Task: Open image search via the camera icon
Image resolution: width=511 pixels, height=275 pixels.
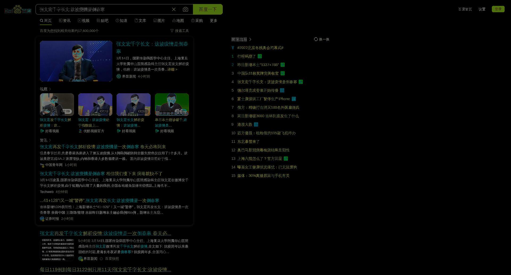Action: 186,9
